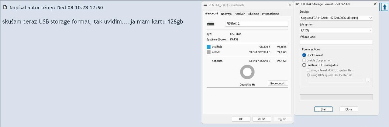389x127 pixels.
Task: Click the drive icon in PENTAX_2 properties title bar
Action: coord(206,5)
